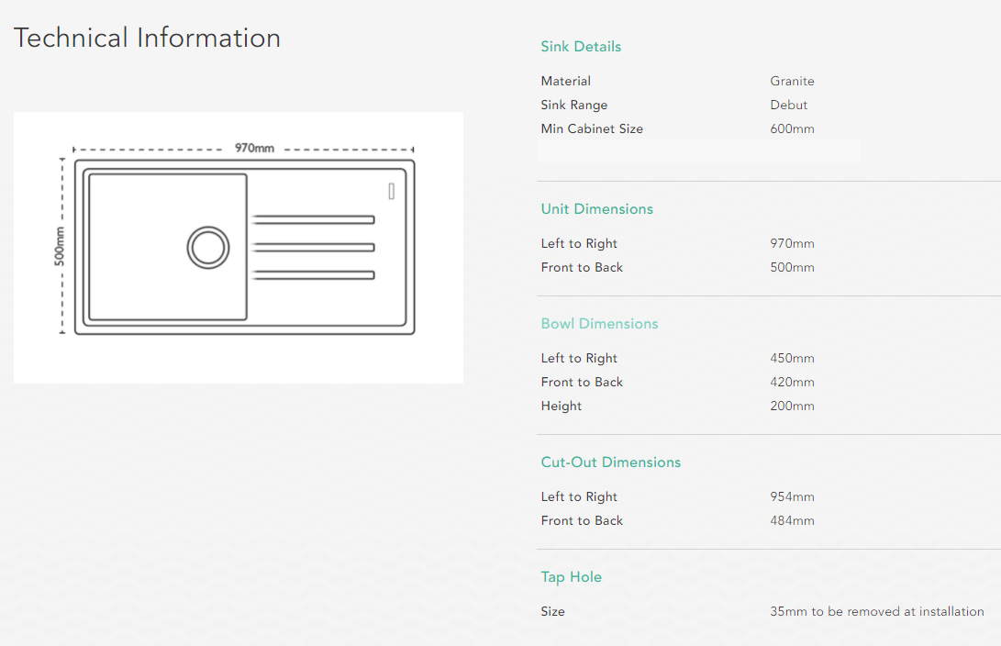Click the top drainer groove in diagram
Viewport: 1001px width, 646px height.
coord(313,219)
